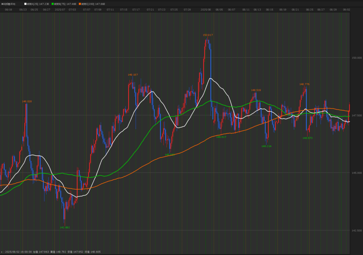Screen dimensions: 363x255
Task: Select the 142.602 lowest price label
Action: [65, 227]
